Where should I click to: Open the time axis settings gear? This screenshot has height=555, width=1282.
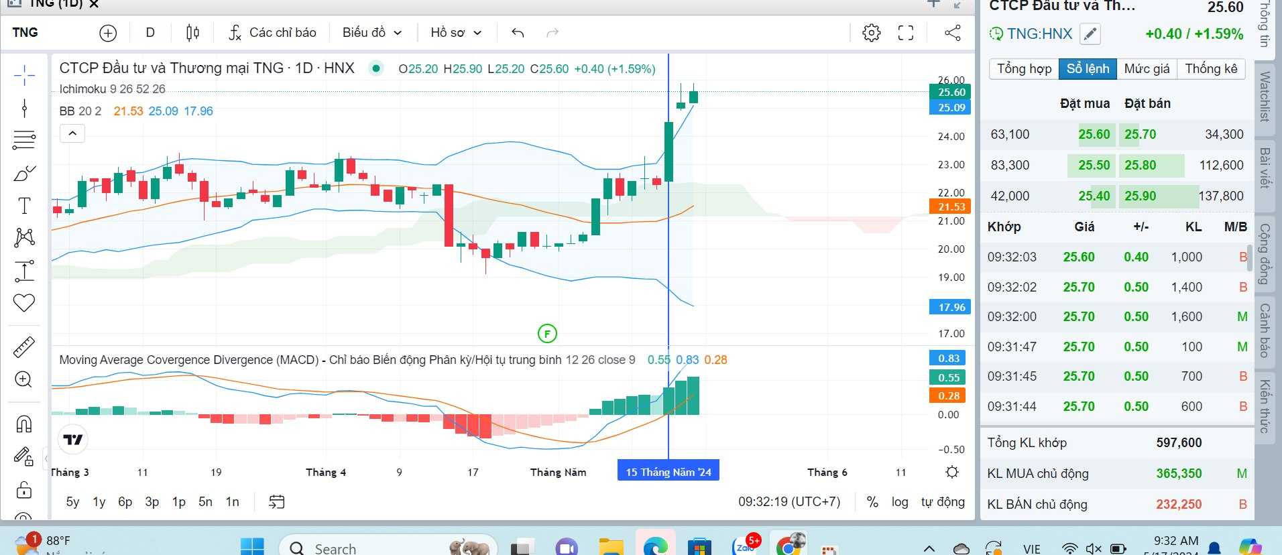coord(952,473)
